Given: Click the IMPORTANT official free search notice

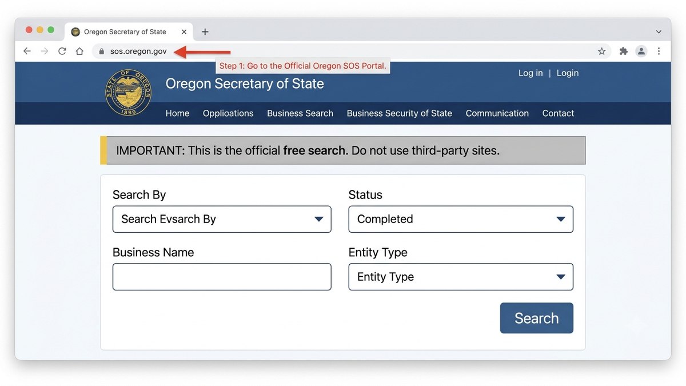Looking at the screenshot, I should click(343, 150).
